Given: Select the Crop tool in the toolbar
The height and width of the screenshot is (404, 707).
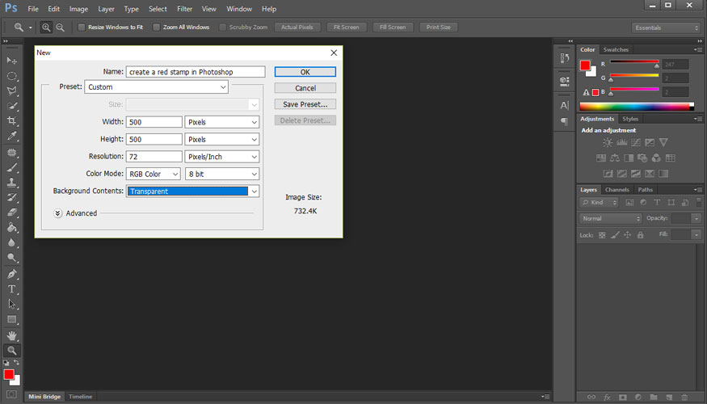Looking at the screenshot, I should (x=12, y=121).
